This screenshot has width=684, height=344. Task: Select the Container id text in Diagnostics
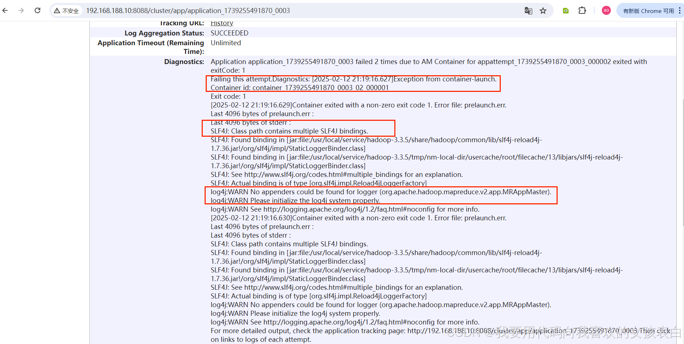(299, 88)
